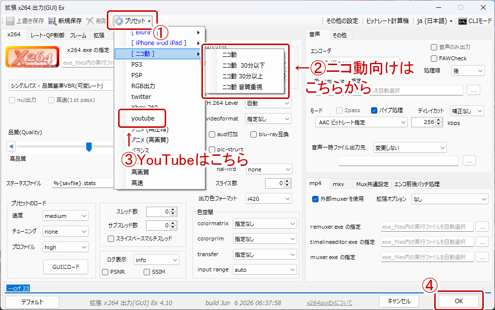The width and height of the screenshot is (495, 310).
Task: Click the CLIモード console icon
Action: 463,22
